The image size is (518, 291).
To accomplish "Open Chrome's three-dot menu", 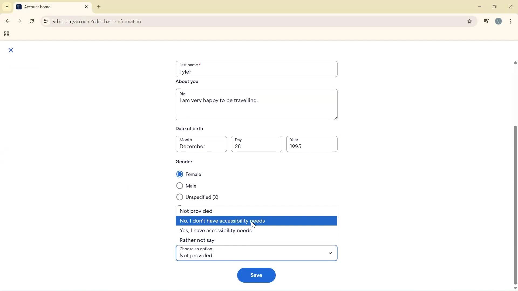I will (511, 21).
